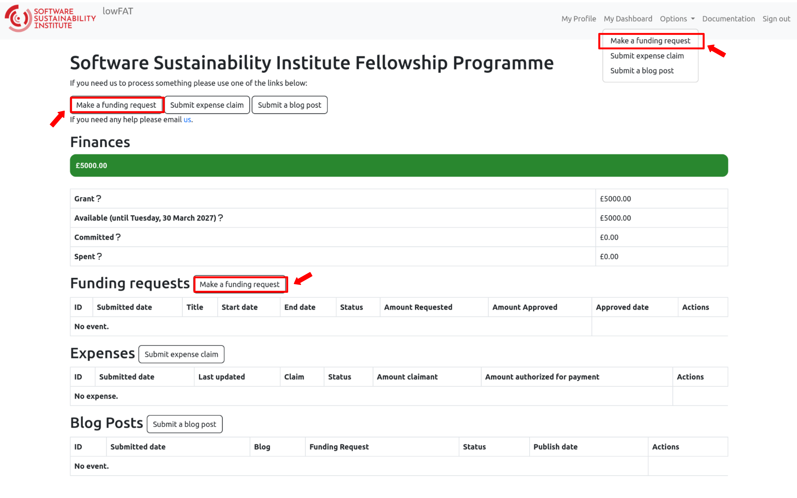Click the Amount Requested column header
The image size is (797, 498).
point(434,307)
